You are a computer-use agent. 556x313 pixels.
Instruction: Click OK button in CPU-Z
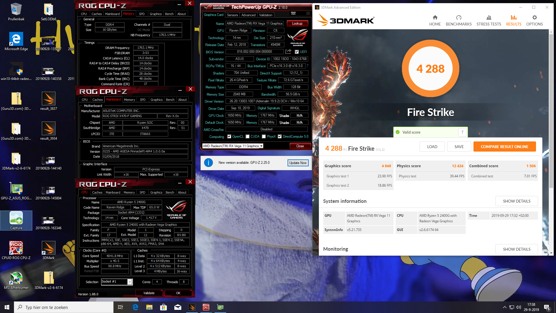[x=178, y=293]
